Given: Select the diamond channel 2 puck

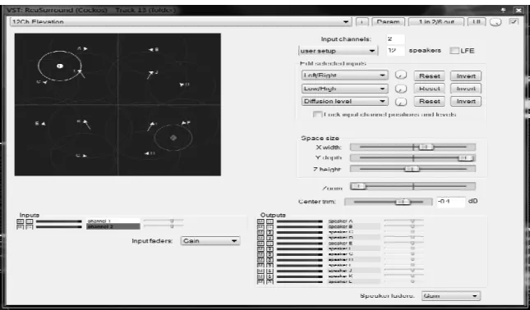Looking at the screenshot, I should coord(173,138).
